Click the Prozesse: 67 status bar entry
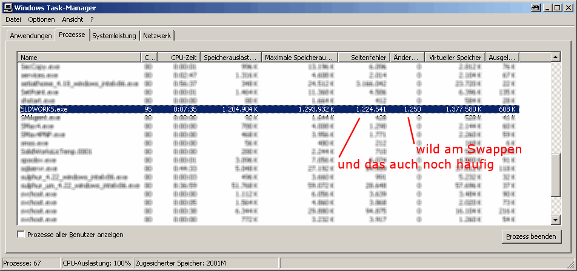Image resolution: width=577 pixels, height=271 pixels. click(x=31, y=263)
